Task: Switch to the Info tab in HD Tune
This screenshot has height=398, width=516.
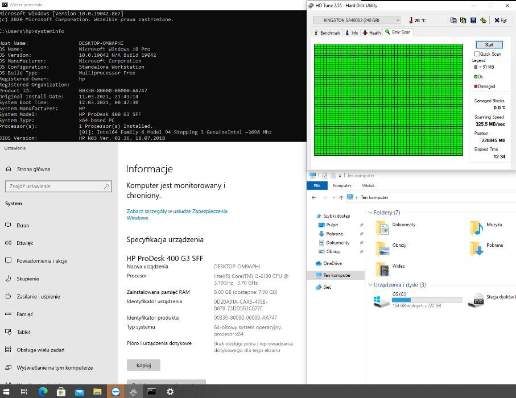Action: click(352, 33)
